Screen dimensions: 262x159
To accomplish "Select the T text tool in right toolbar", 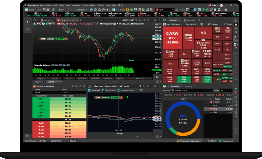I will pyautogui.click(x=236, y=85).
